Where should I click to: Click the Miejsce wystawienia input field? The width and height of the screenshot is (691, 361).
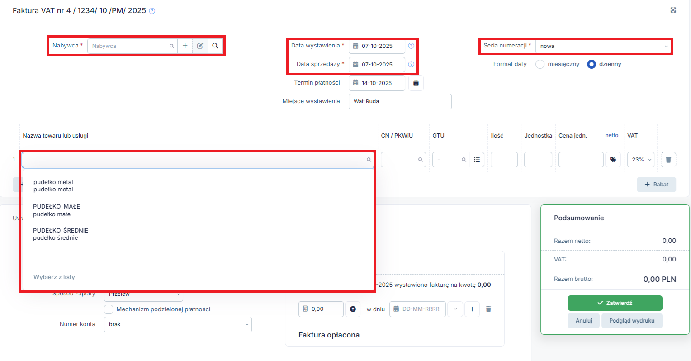pyautogui.click(x=400, y=101)
